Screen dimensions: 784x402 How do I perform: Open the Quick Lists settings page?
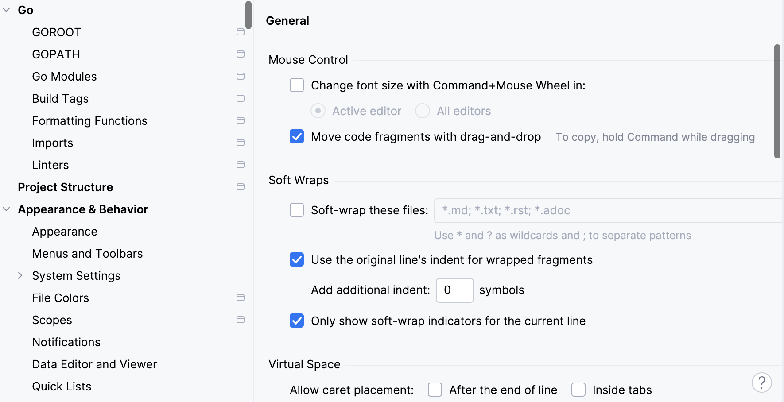pyautogui.click(x=61, y=386)
